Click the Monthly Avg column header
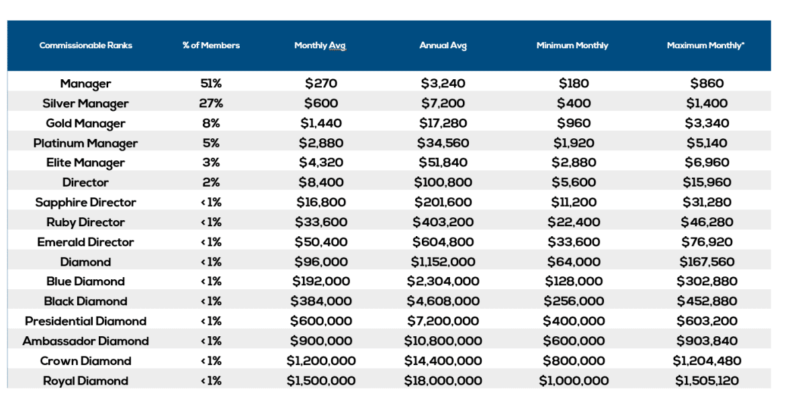Screen dimensions: 786x402 [x=320, y=46]
